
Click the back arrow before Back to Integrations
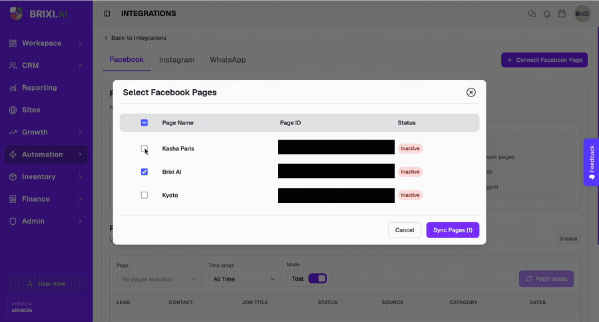click(106, 38)
